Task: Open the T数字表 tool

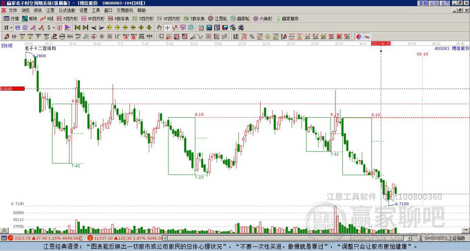Action: (194, 18)
